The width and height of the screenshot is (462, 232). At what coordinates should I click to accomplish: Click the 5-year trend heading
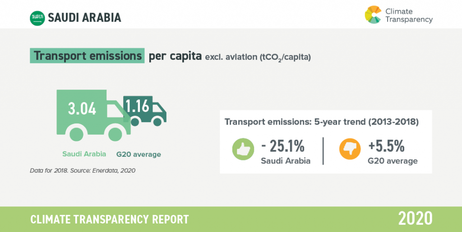coord(321,122)
